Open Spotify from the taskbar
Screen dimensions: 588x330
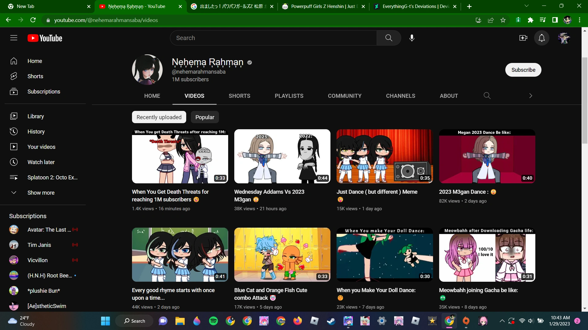point(213,321)
